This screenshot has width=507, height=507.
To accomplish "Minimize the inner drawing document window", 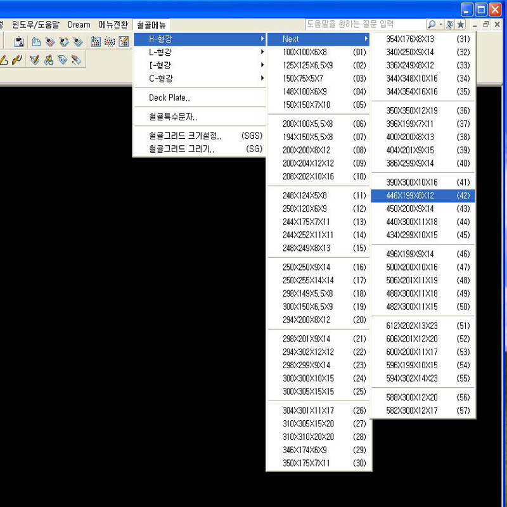I will [475, 25].
